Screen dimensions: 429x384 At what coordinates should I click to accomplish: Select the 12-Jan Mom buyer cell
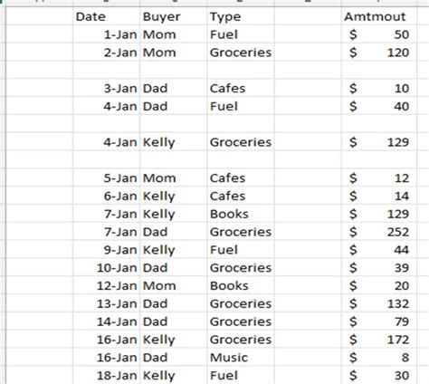click(x=174, y=285)
